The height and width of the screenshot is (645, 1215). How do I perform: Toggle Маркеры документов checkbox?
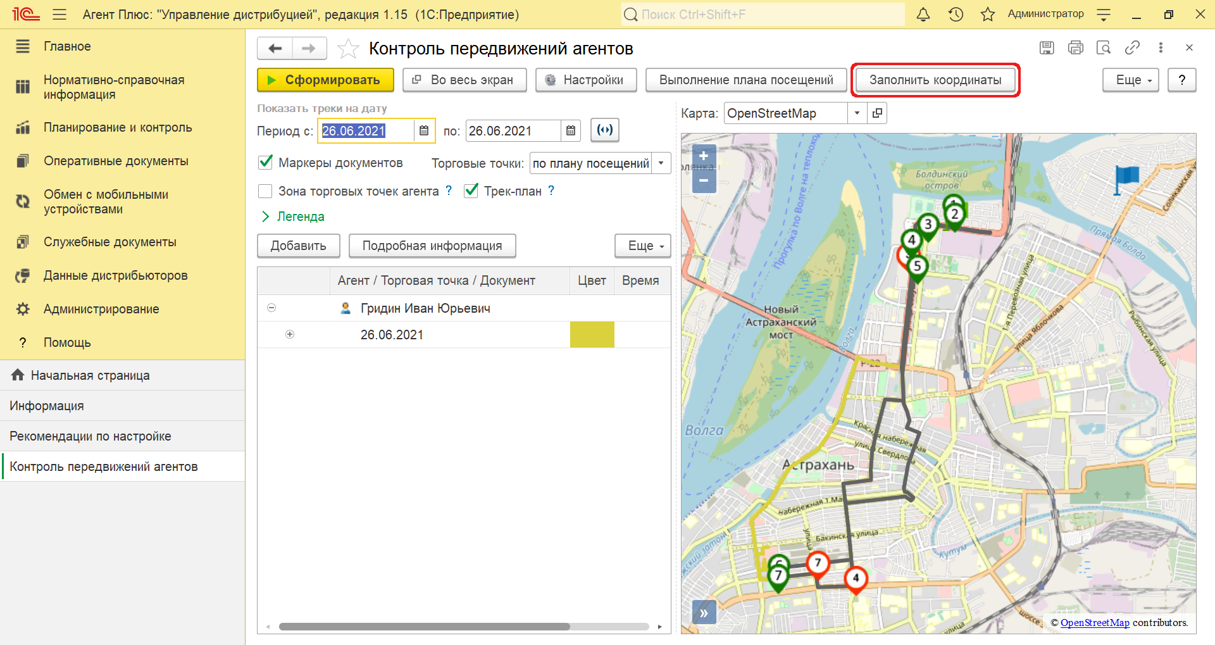pos(266,162)
